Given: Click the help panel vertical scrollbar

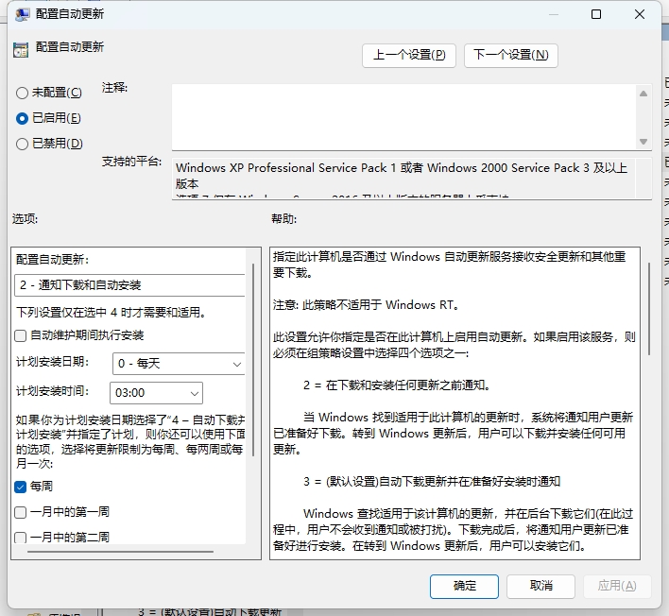Looking at the screenshot, I should [649, 309].
